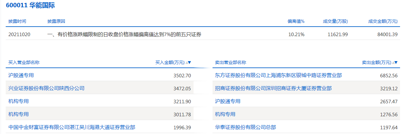Select the sell amount 3219.12
This screenshot has height=134, width=401.
[x=389, y=89]
